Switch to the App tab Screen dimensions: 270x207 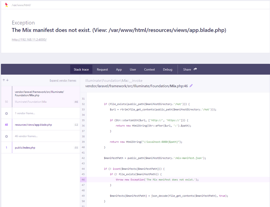click(x=119, y=70)
